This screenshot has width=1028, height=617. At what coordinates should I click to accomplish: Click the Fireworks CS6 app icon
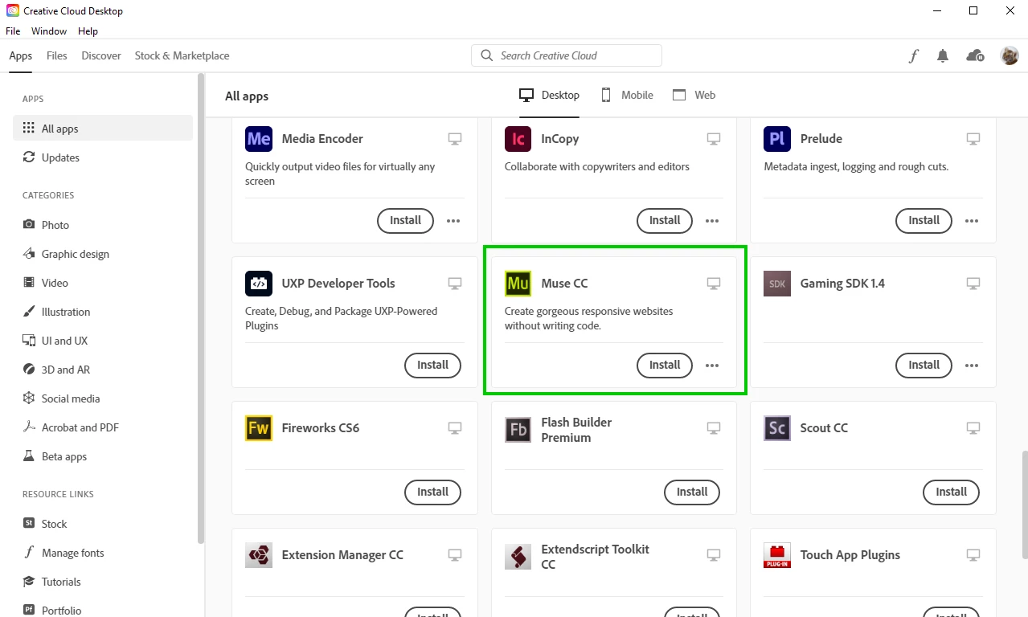259,428
